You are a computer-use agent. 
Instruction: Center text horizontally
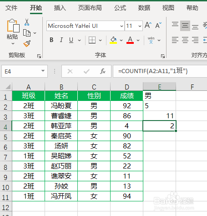185,40
